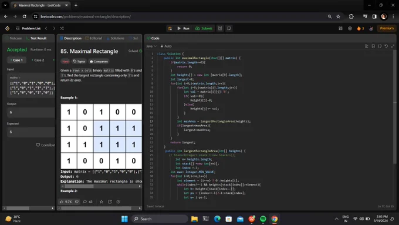Open File Explorer from taskbar
This screenshot has height=225, width=399.
pyautogui.click(x=194, y=219)
